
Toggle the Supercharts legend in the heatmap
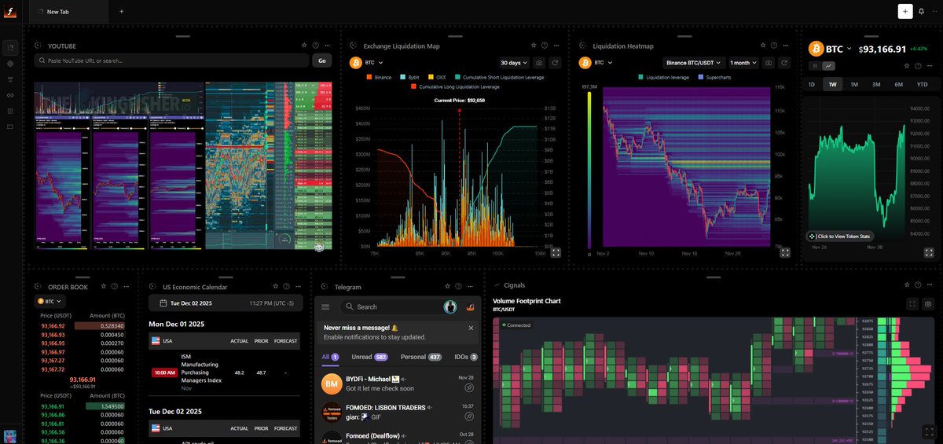tap(713, 77)
